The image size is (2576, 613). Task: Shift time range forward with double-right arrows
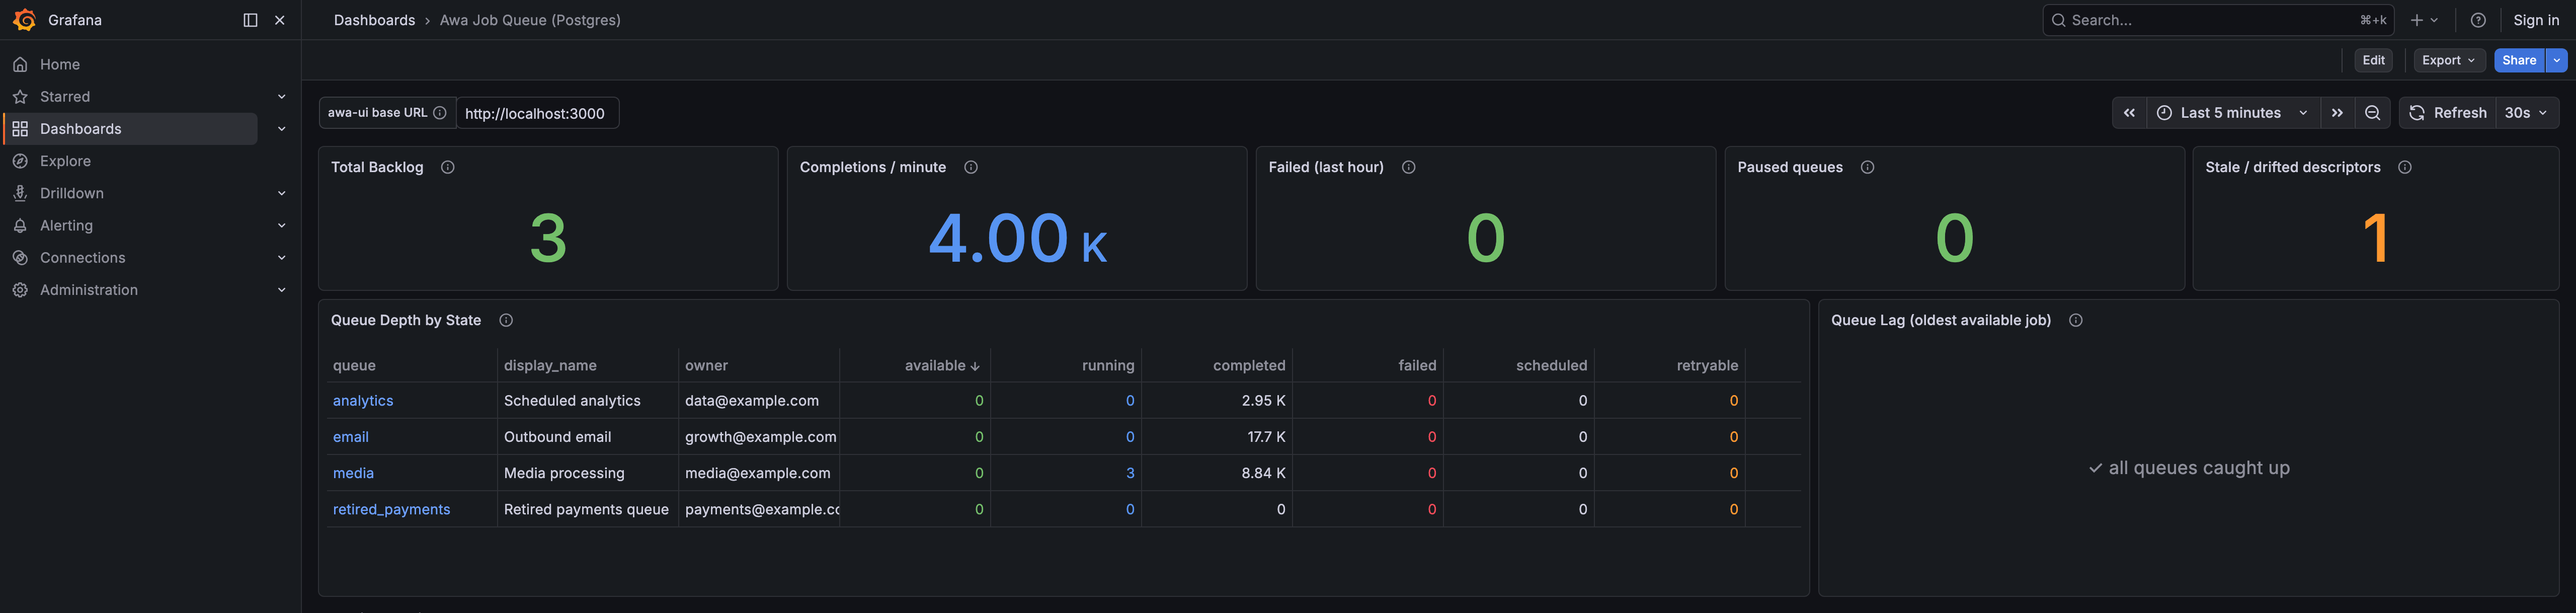2337,113
